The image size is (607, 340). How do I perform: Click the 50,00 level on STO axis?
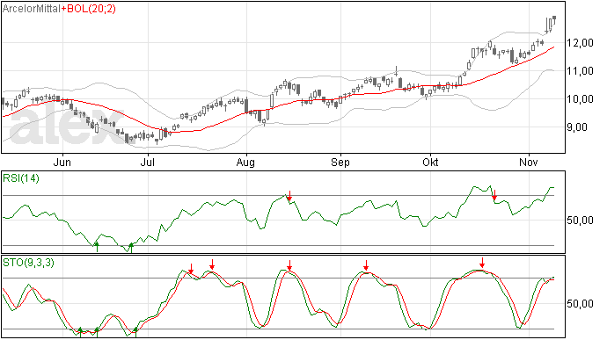(580, 304)
